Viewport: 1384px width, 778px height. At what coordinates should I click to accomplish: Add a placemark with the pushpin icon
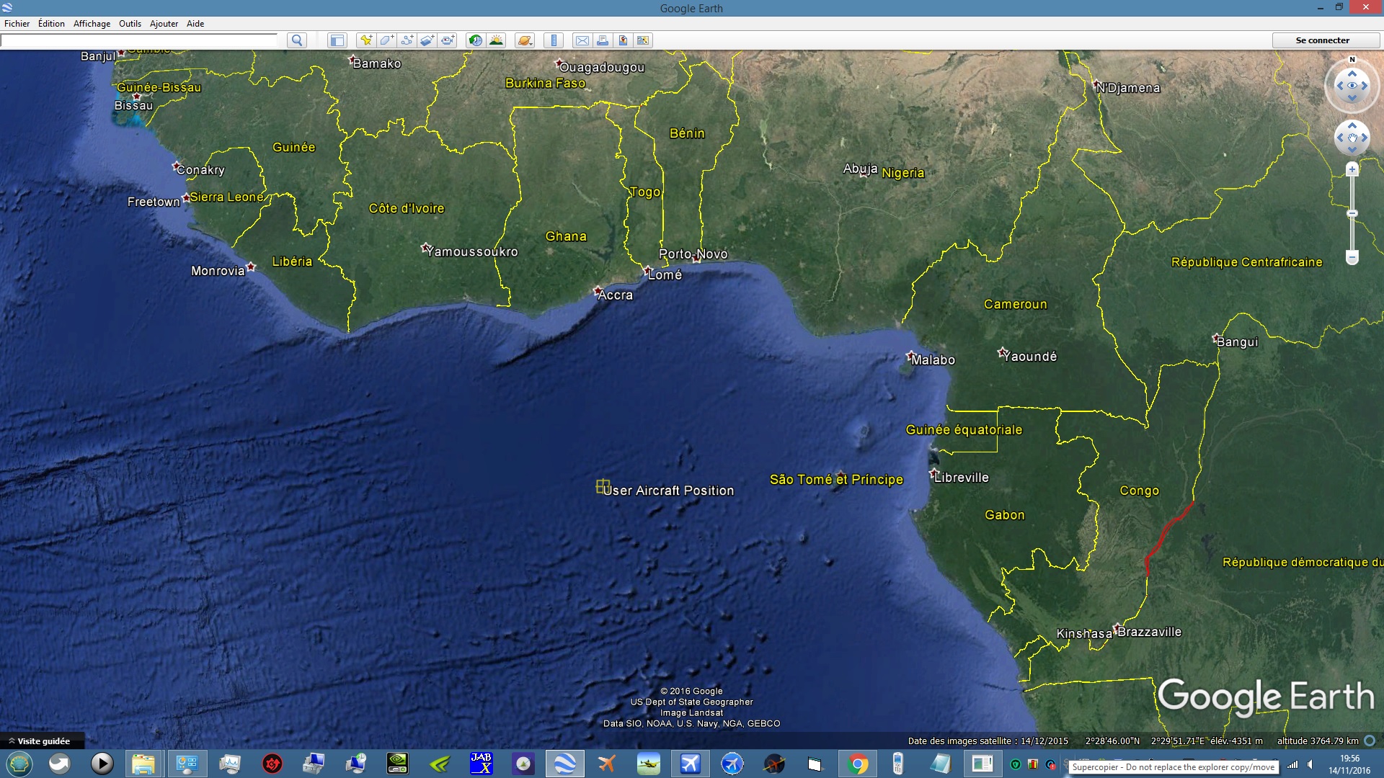tap(366, 40)
